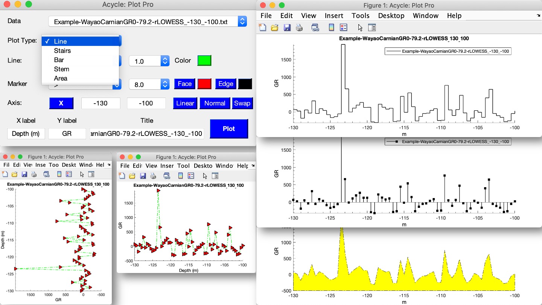Open Tools menu in stairs plot window
The height and width of the screenshot is (305, 542).
click(x=361, y=15)
